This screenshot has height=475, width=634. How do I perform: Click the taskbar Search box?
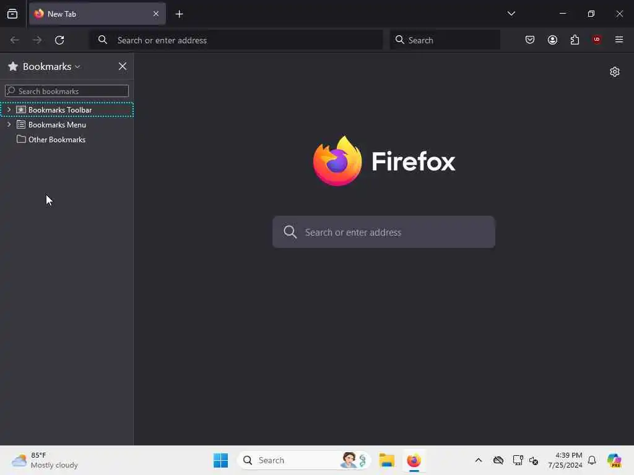pyautogui.click(x=304, y=460)
